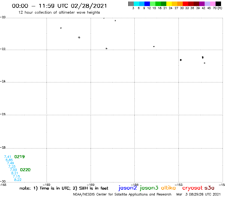This screenshot has width=225, height=197.
Task: Click the Mar 3 08:29:26 timestamp
Action: pos(198,194)
